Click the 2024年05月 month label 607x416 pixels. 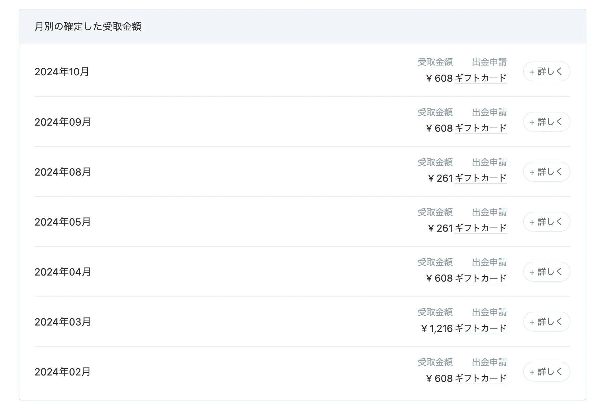pyautogui.click(x=63, y=222)
